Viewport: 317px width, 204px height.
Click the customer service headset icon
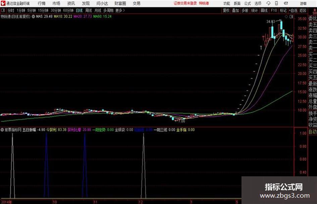(268, 3)
